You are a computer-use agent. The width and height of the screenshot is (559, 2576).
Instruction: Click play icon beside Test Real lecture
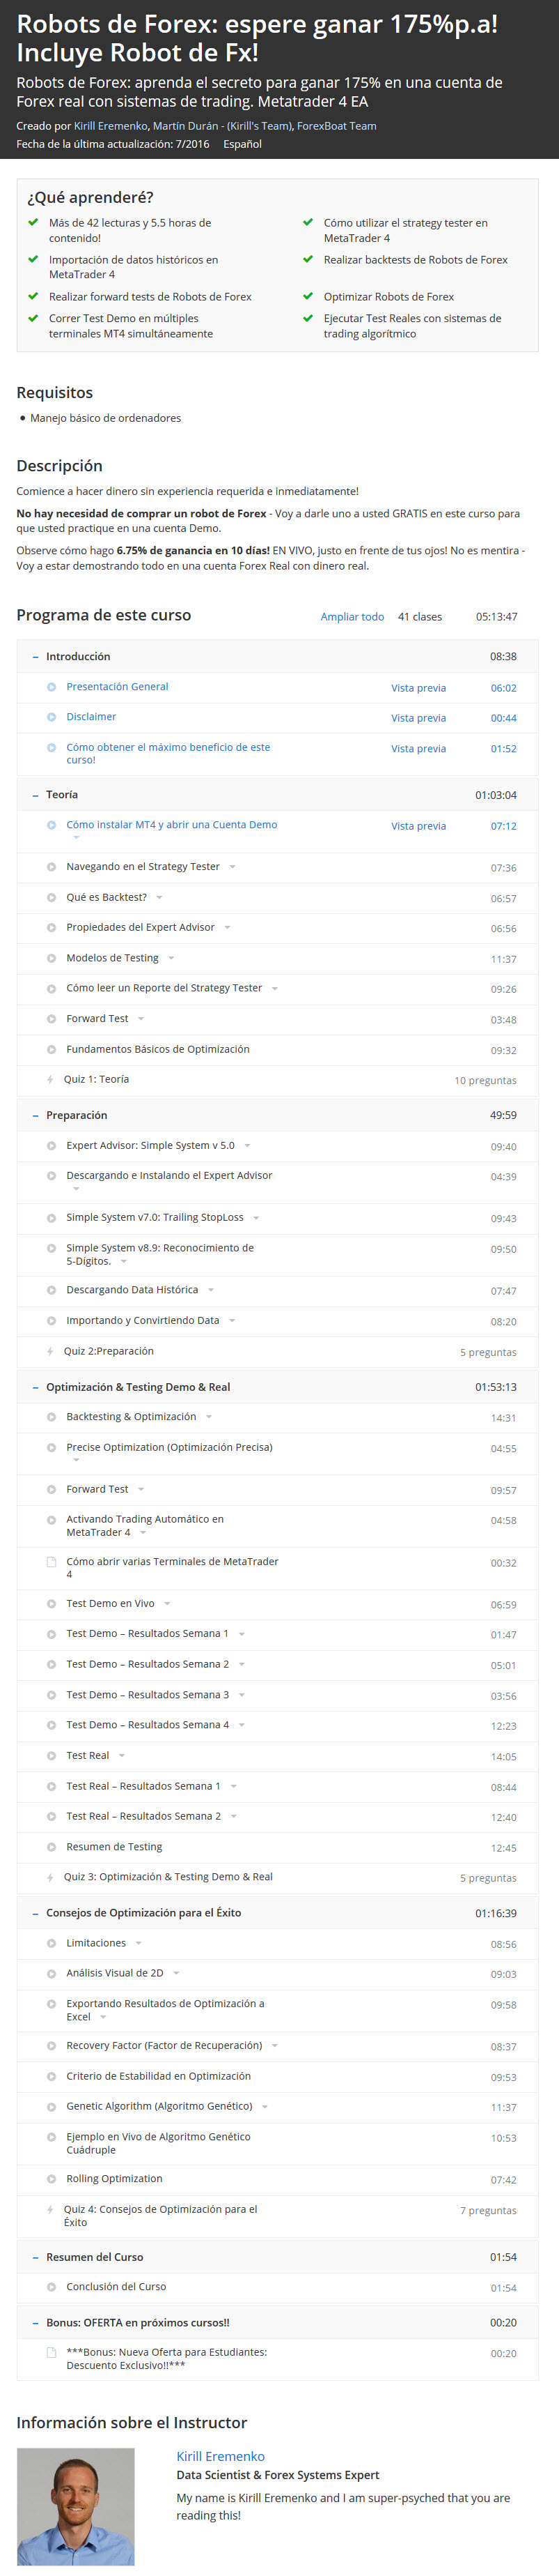pyautogui.click(x=51, y=1755)
